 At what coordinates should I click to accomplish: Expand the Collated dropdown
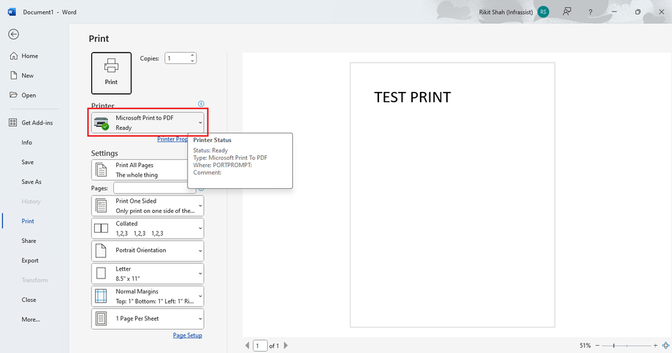(148, 228)
